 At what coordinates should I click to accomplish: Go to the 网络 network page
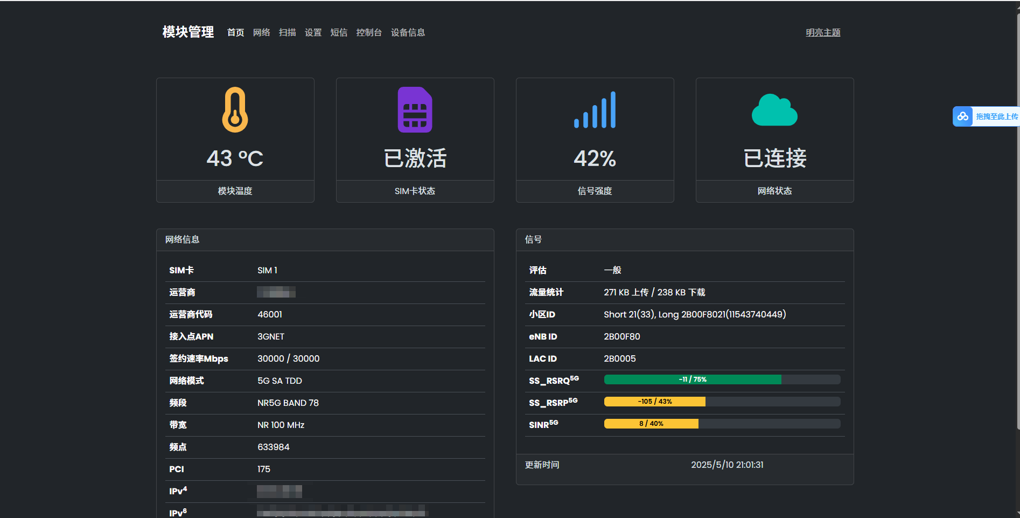pyautogui.click(x=261, y=32)
